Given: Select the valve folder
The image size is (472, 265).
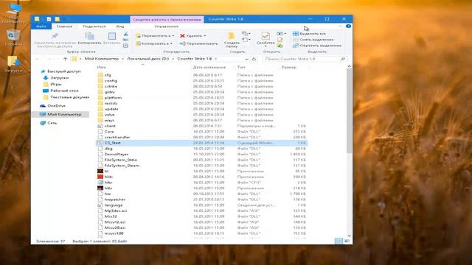Looking at the screenshot, I should (110, 115).
